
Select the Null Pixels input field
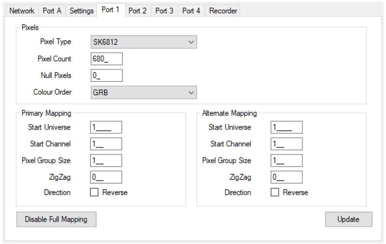106,75
